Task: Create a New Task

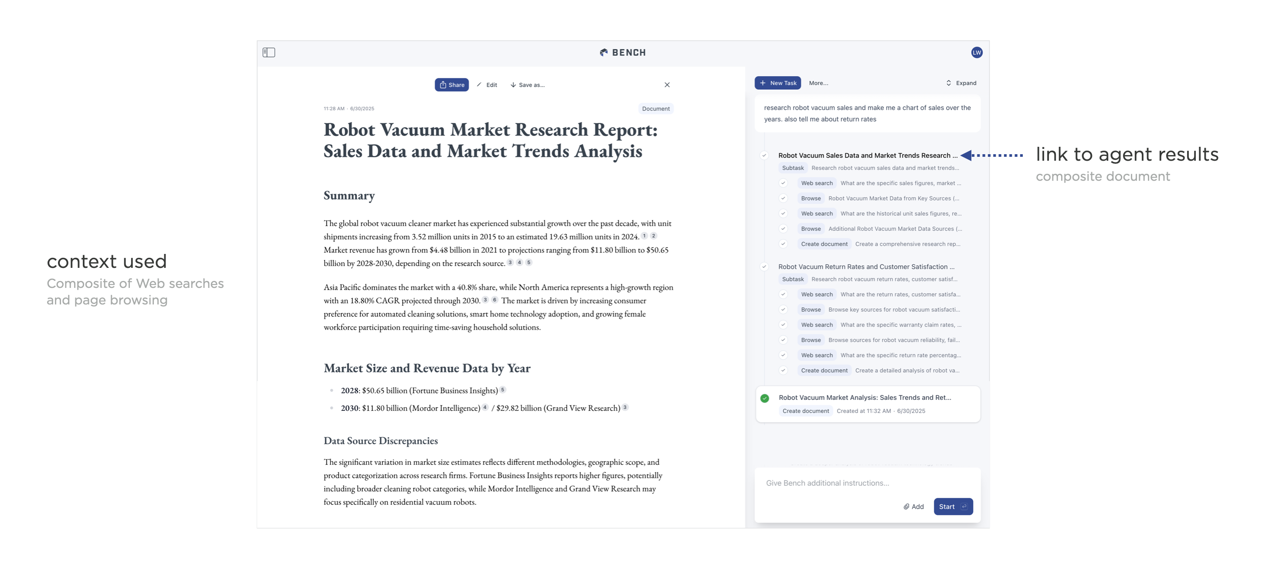Action: (778, 83)
